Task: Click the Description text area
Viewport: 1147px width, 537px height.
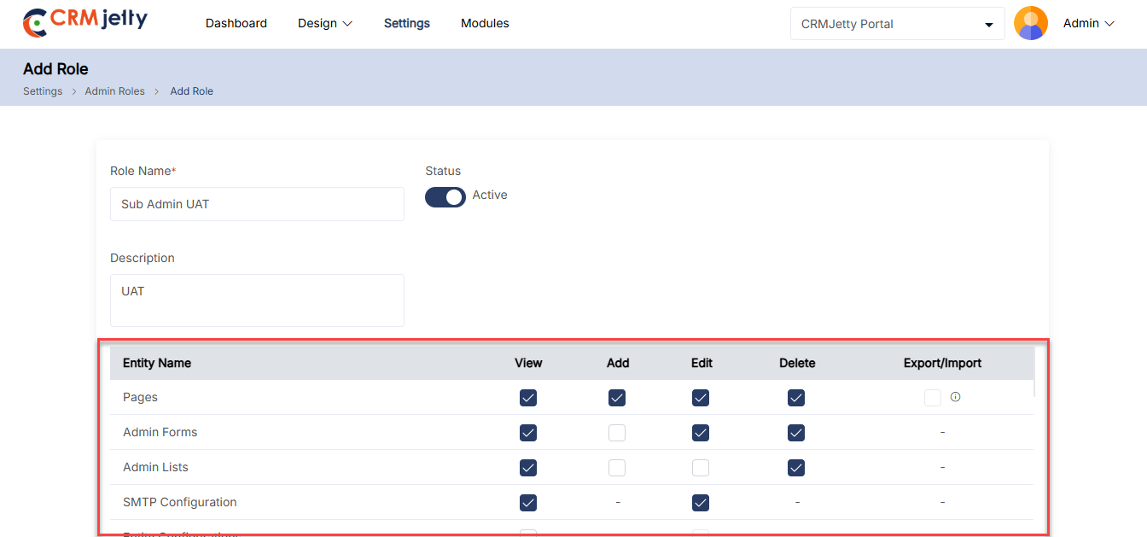Action: (257, 300)
